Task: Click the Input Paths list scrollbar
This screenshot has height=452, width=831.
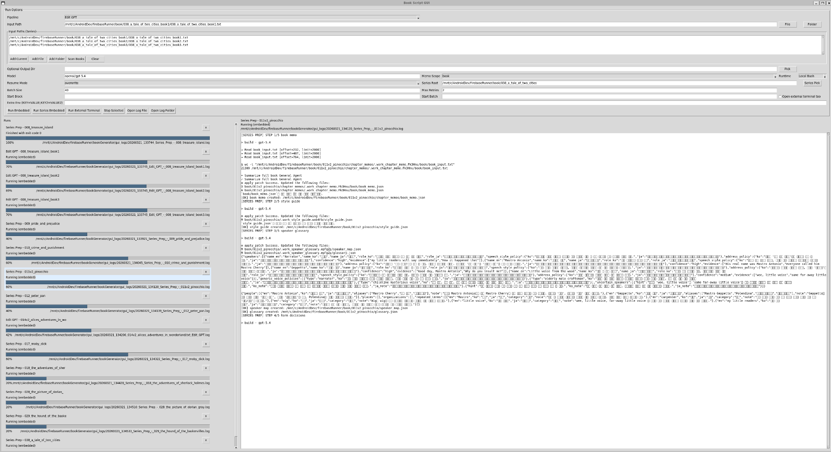Action: (823, 45)
